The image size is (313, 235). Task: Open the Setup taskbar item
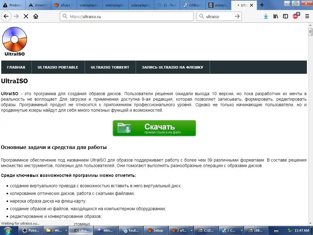[156, 231]
